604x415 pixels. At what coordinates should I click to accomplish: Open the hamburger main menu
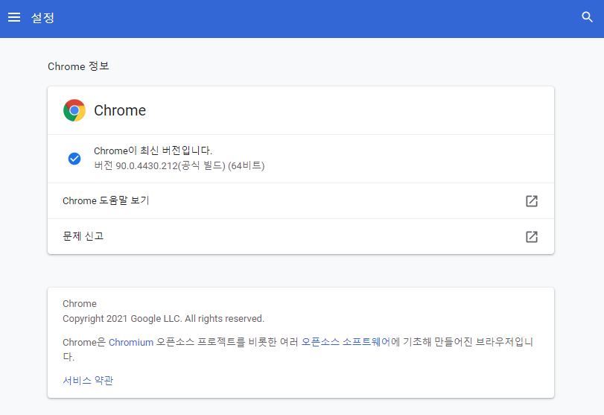[14, 17]
